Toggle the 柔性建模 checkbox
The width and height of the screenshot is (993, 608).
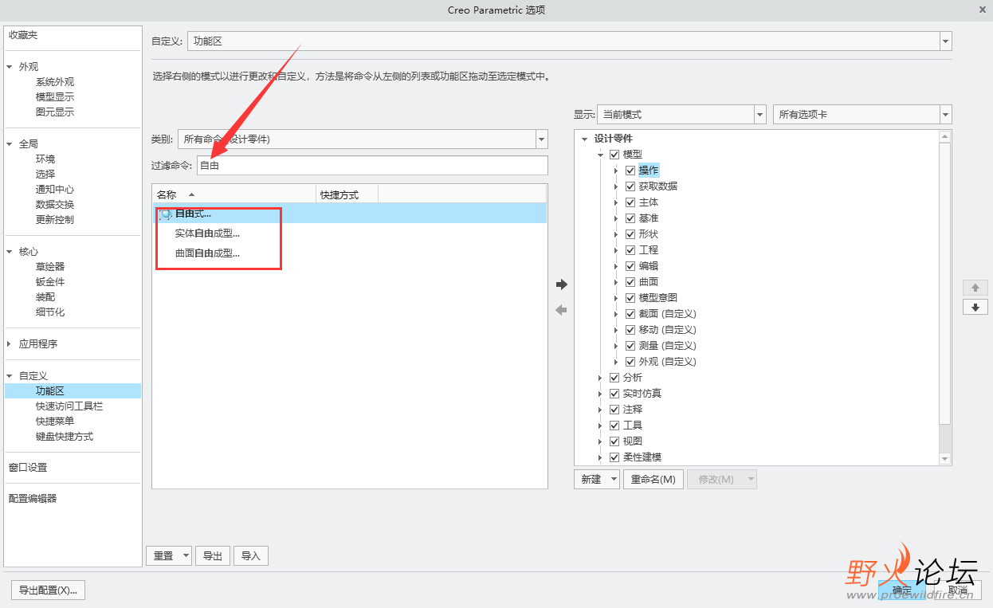[x=614, y=457]
